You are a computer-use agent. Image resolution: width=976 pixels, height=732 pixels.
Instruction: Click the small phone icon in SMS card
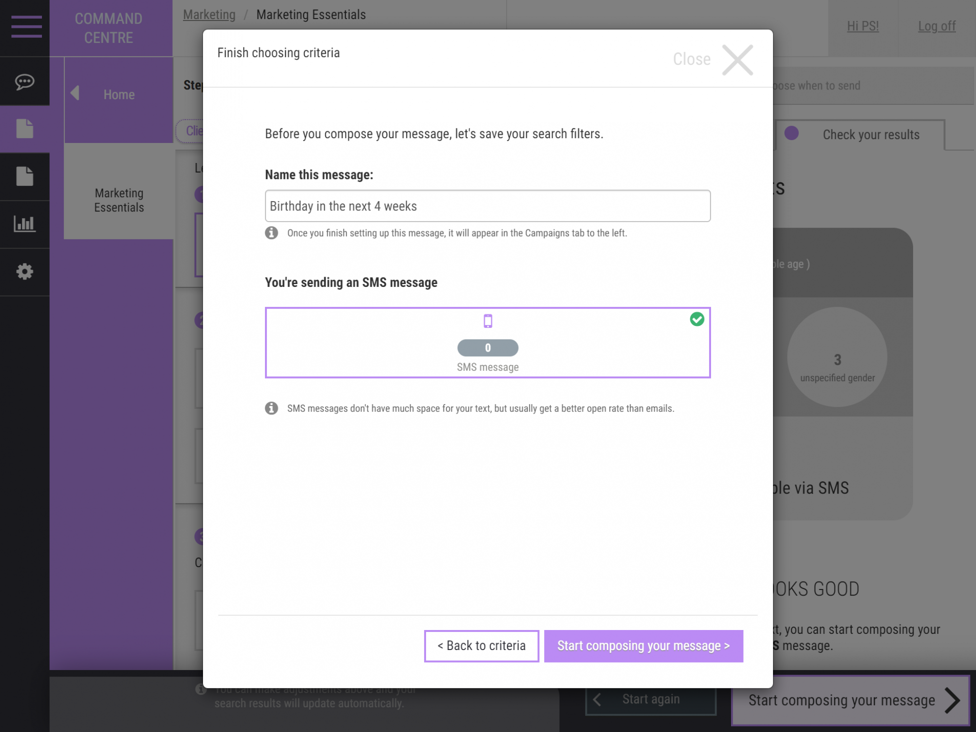pyautogui.click(x=488, y=321)
